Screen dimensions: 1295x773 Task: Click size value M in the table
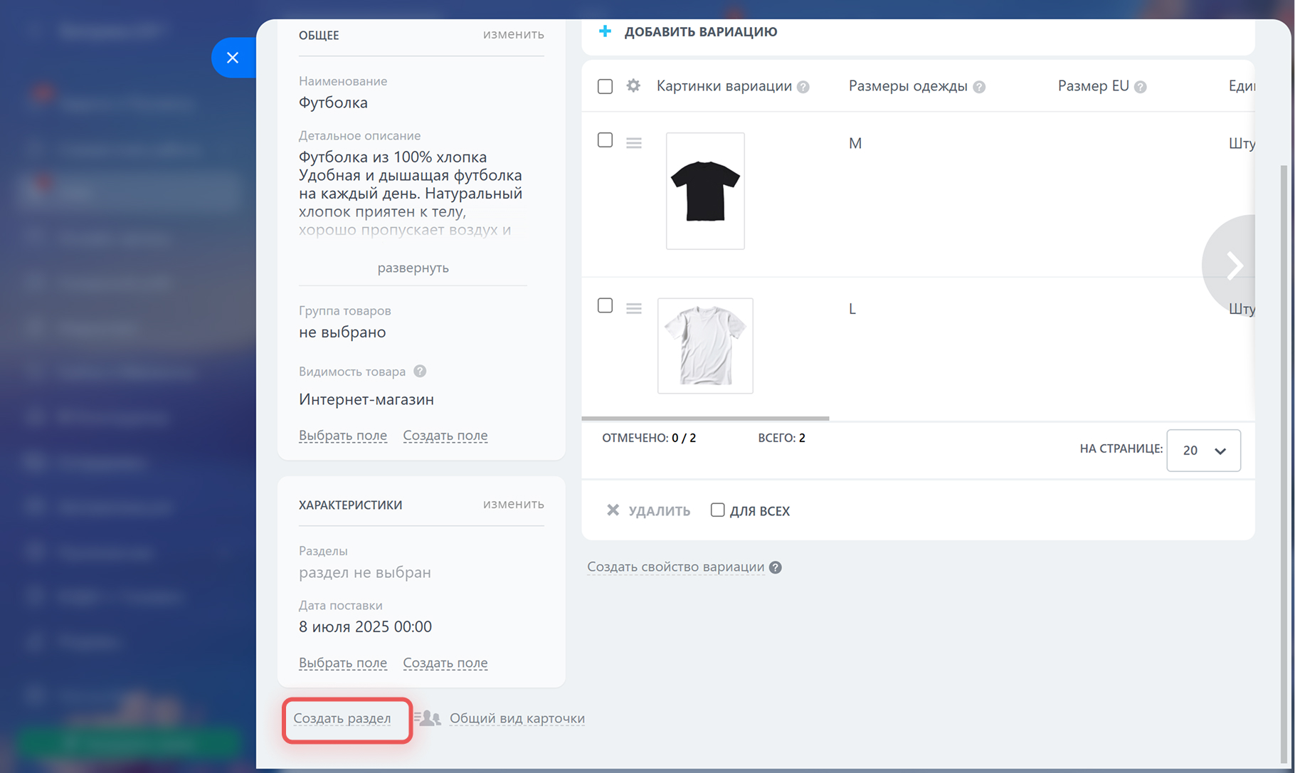coord(855,143)
